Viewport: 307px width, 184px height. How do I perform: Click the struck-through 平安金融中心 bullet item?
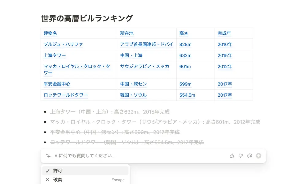[x=115, y=132]
